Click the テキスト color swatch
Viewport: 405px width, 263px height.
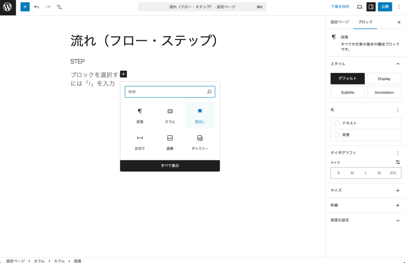(x=365, y=123)
